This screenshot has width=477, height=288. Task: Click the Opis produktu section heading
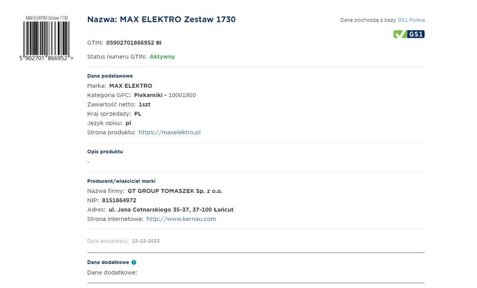coord(105,151)
